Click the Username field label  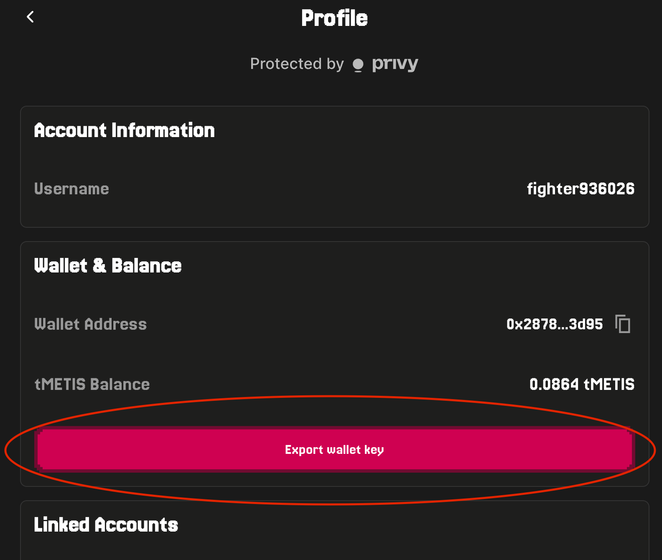pyautogui.click(x=71, y=189)
